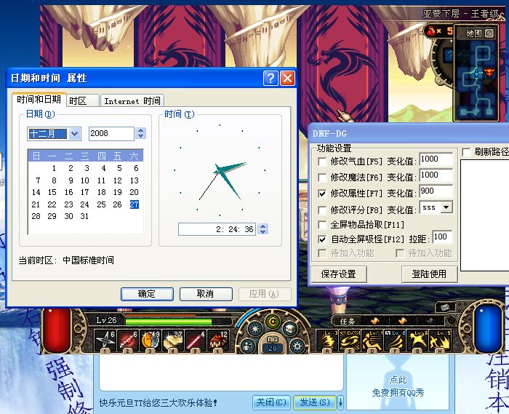509x414 pixels.
Task: Use the cake item in slot 6
Action: click(x=218, y=340)
